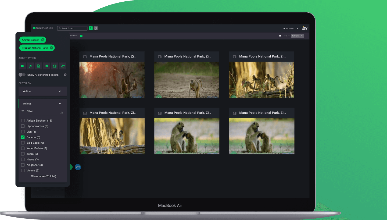This screenshot has height=220, width=387.
Task: Check the Water Buffalo (6) checkbox
Action: [x=23, y=148]
